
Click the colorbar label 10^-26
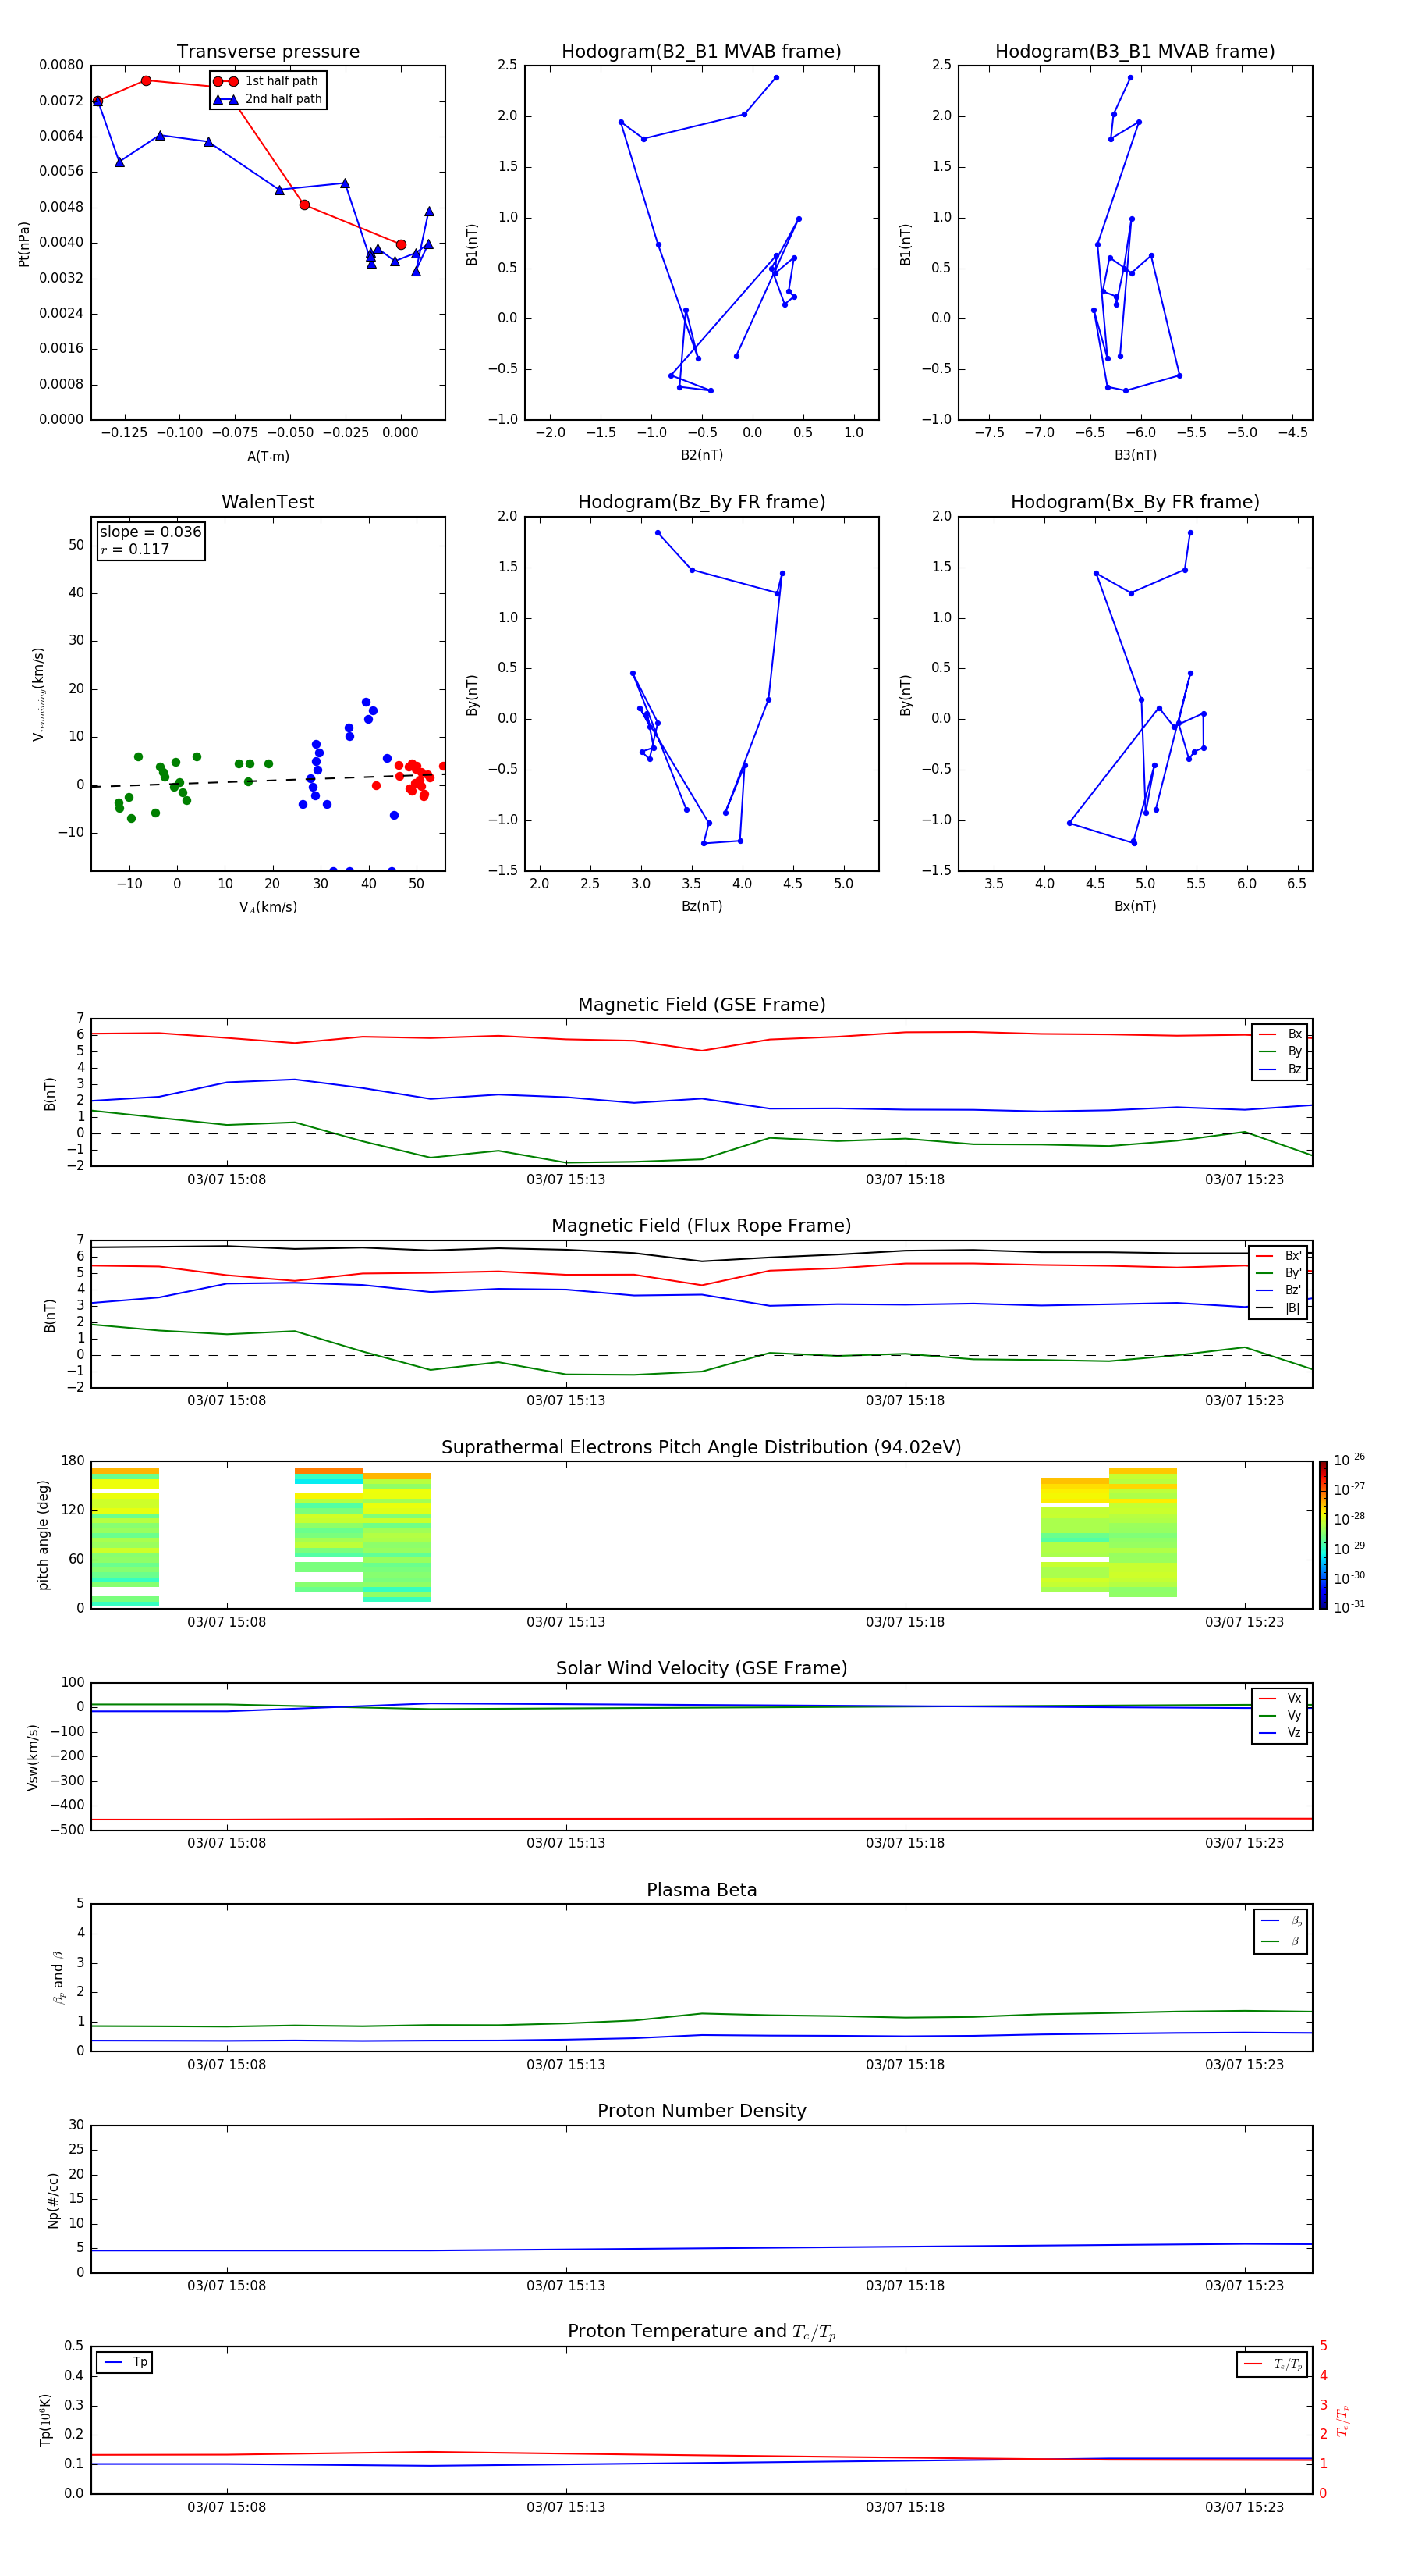coord(1349,1460)
